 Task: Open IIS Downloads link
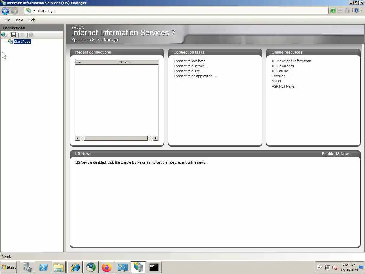coord(283,66)
